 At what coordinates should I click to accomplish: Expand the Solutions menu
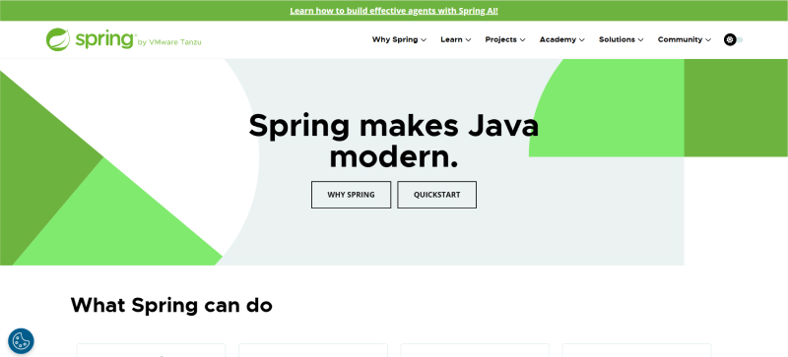[622, 39]
